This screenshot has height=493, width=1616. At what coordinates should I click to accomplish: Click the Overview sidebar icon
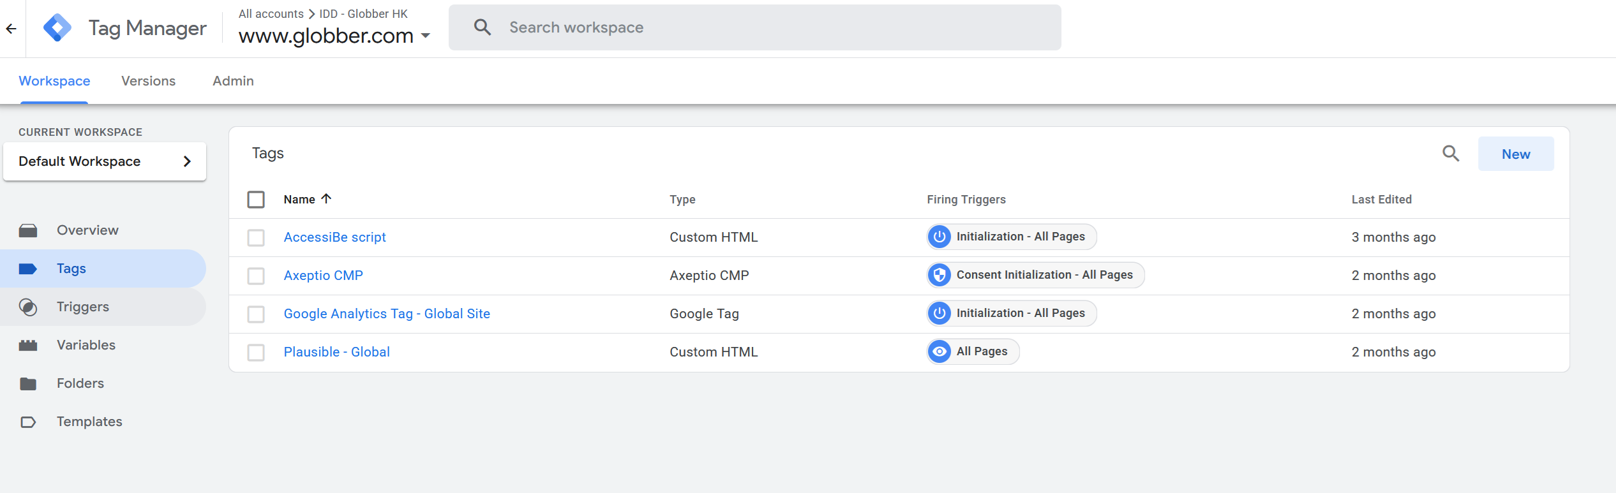pyautogui.click(x=28, y=230)
